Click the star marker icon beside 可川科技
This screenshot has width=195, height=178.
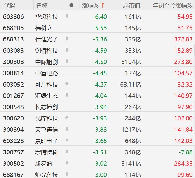pos(67,84)
